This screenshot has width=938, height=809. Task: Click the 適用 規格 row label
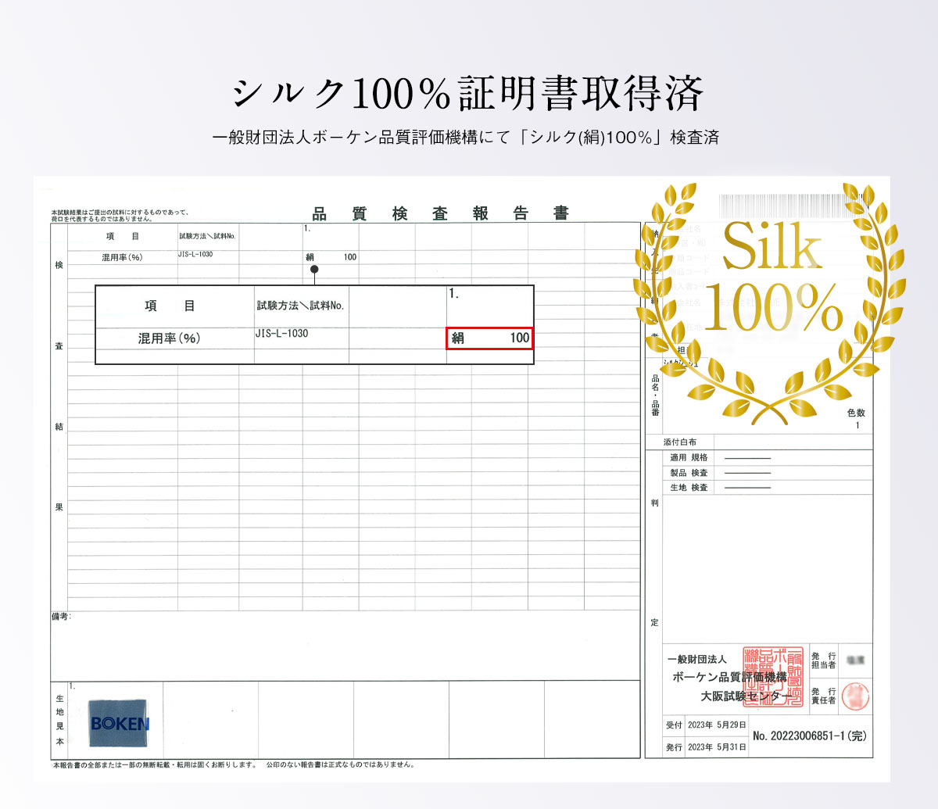(689, 457)
